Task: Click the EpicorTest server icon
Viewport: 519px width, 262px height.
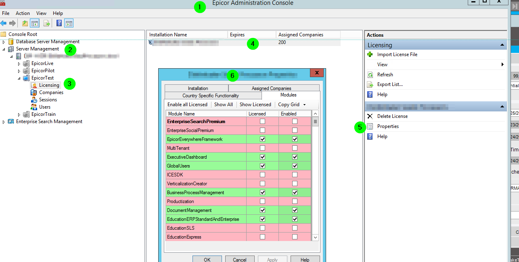Action: click(26, 78)
